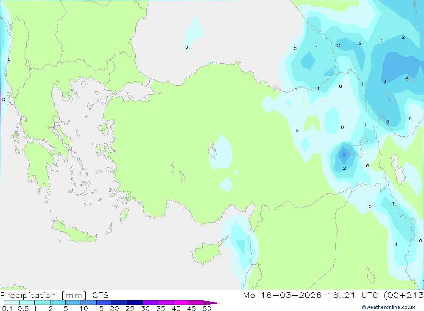Click the '50' legend scale label

[x=207, y=308]
